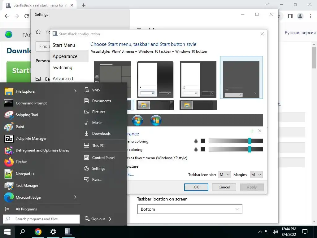The height and width of the screenshot is (238, 317).
Task: Open notification center icon in tray
Action: coord(305,232)
